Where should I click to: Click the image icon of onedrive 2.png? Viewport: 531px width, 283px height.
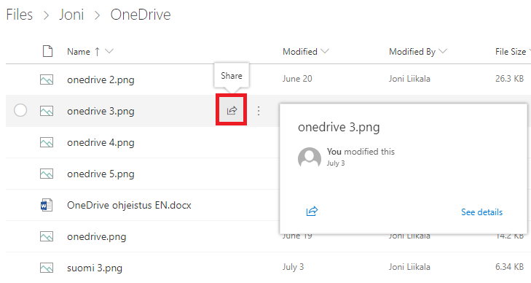click(x=47, y=80)
